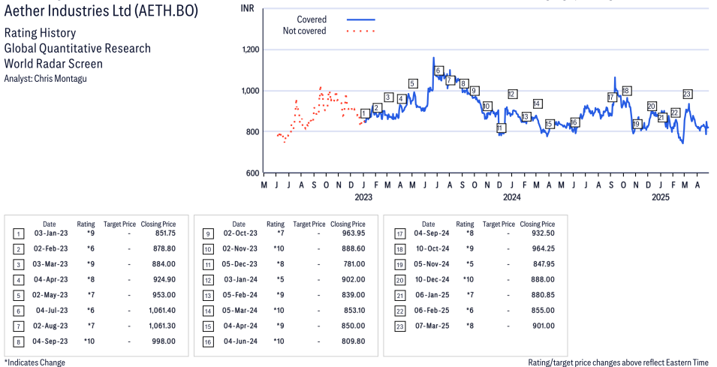Image resolution: width=717 pixels, height=367 pixels.
Task: Select chart marker 12 near January 2024
Action: [x=512, y=94]
